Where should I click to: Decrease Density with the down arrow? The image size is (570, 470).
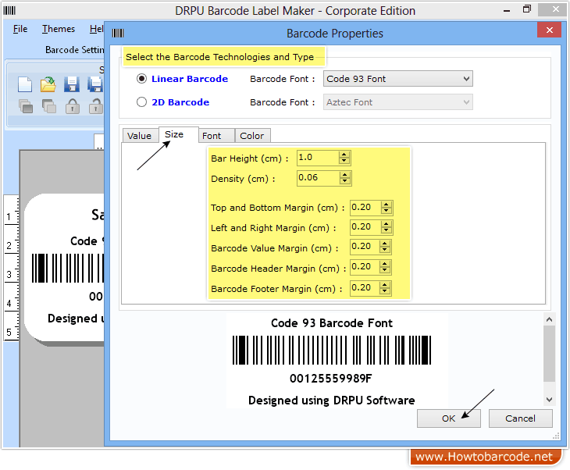(x=344, y=181)
